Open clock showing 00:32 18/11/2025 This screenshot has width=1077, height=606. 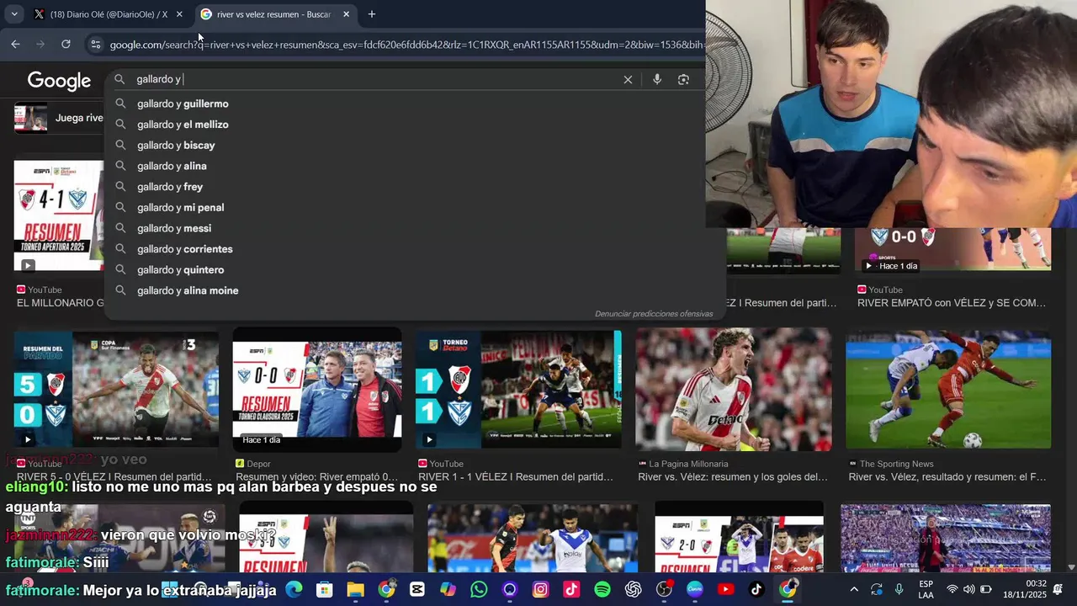1025,589
